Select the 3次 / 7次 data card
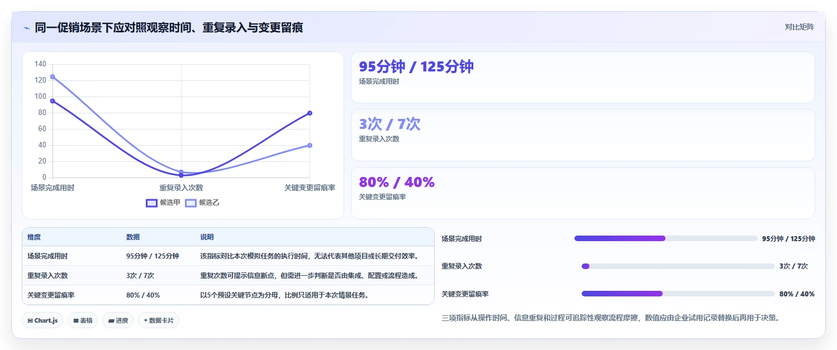 coord(583,135)
